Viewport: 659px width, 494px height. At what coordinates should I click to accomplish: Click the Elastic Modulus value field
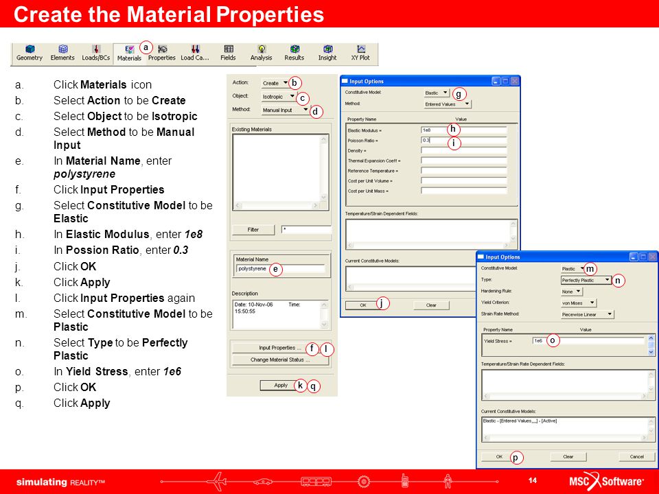point(464,130)
